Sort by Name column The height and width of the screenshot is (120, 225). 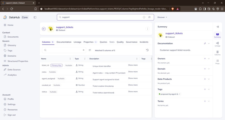click(70, 59)
